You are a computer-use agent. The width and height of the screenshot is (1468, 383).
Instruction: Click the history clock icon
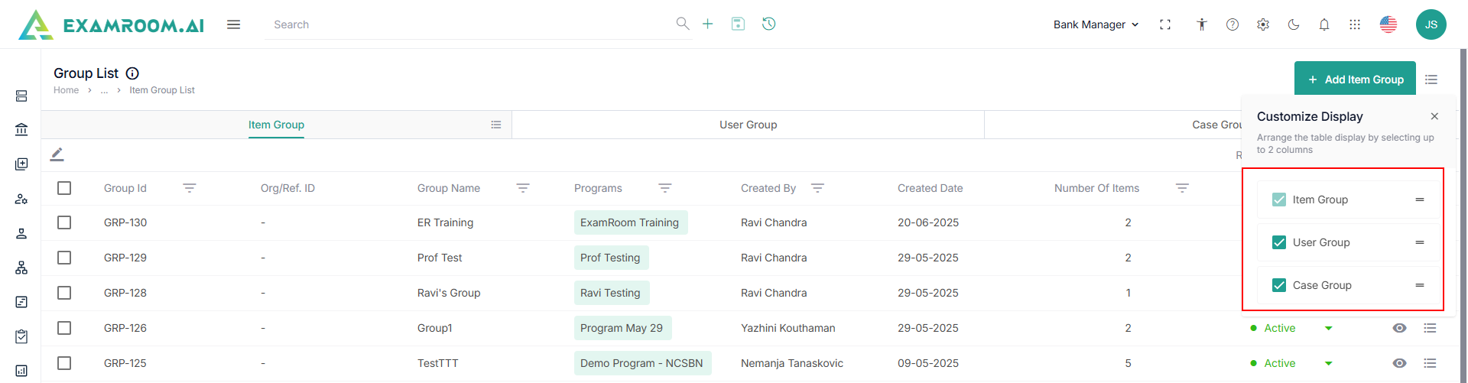click(x=769, y=24)
